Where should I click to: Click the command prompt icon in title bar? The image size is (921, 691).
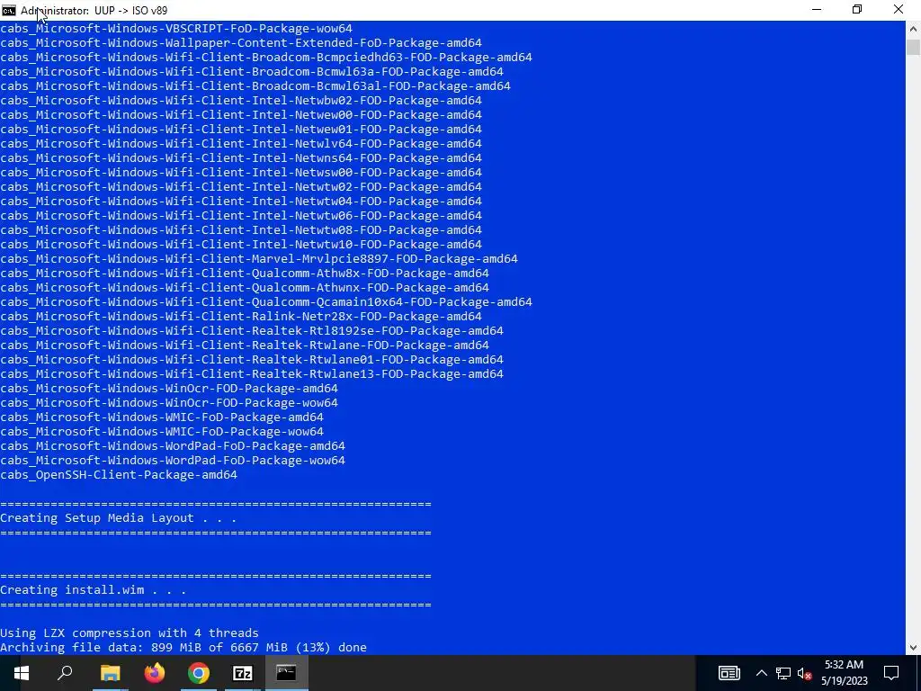click(x=9, y=10)
